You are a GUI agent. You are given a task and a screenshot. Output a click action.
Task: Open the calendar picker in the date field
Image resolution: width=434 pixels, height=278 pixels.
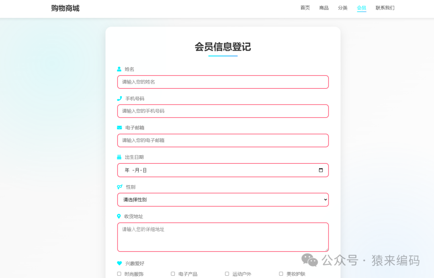321,170
